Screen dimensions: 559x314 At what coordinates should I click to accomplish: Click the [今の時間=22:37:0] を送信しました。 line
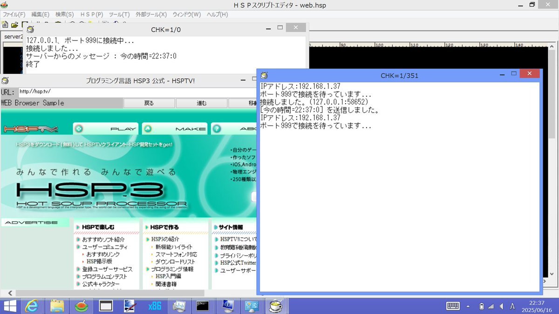point(319,110)
